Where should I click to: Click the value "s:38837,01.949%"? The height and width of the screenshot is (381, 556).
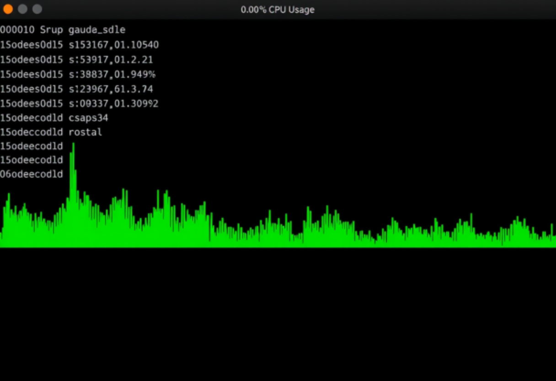click(112, 74)
